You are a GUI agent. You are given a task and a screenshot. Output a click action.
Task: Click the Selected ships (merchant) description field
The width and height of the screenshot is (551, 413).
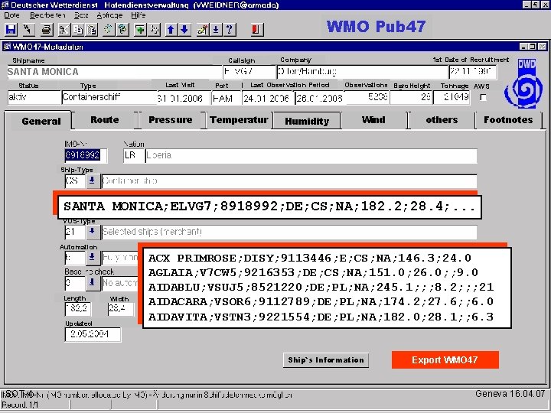pyautogui.click(x=289, y=232)
